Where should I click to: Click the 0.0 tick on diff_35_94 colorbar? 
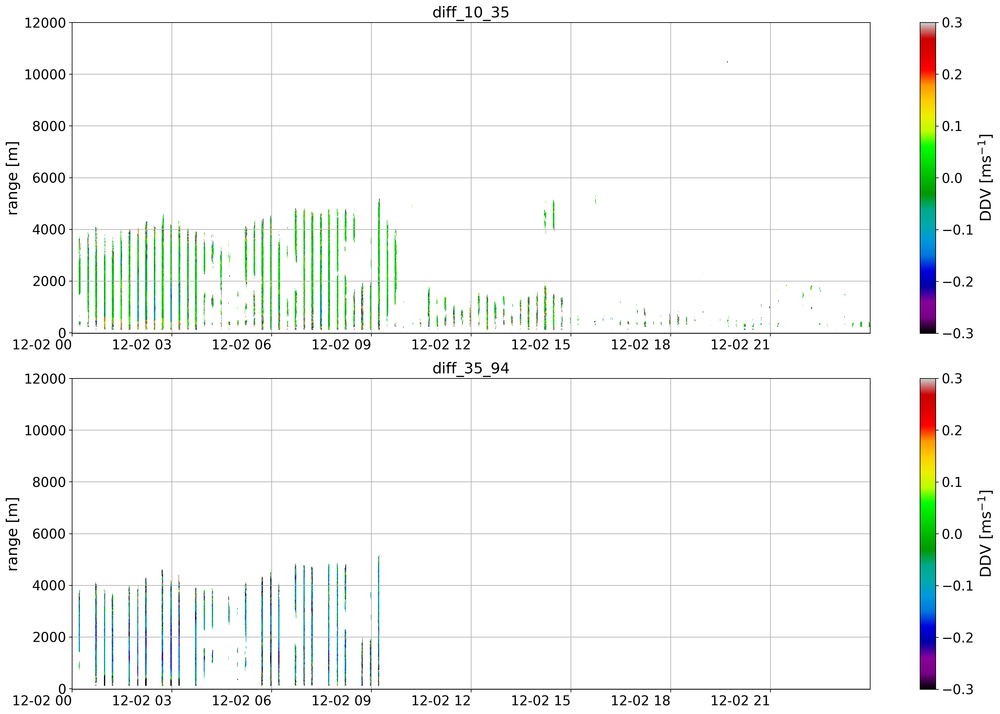[952, 534]
